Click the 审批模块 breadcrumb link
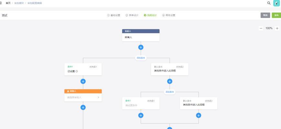This screenshot has height=129, width=281. 19,3
